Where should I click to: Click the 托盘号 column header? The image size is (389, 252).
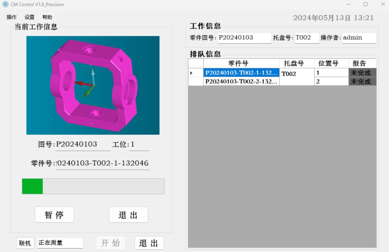pos(297,64)
